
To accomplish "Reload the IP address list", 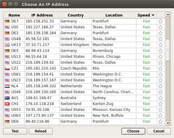I will (x=41, y=131).
